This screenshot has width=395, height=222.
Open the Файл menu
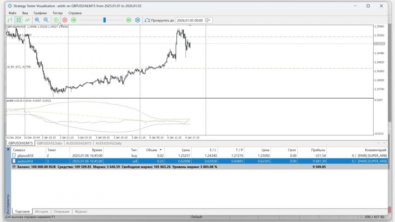[12, 13]
